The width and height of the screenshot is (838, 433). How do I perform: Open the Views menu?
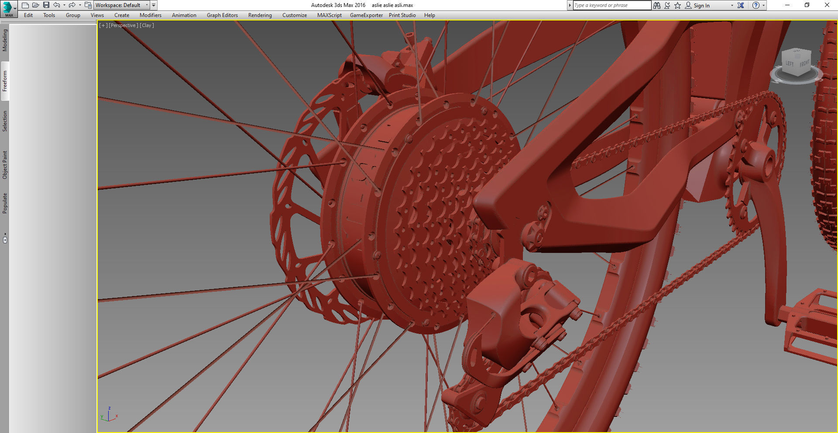click(97, 15)
